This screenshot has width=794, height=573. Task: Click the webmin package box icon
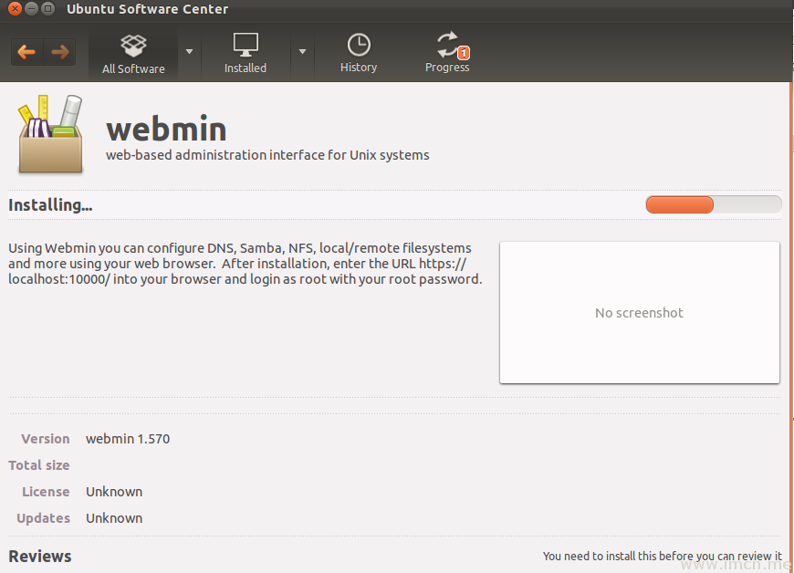click(x=50, y=134)
